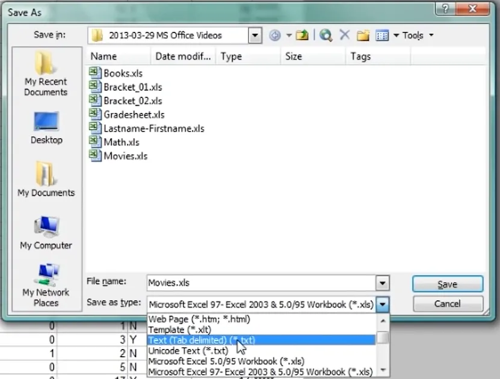Viewport: 500px width, 379px height.
Task: Open the Tools menu
Action: 414,35
